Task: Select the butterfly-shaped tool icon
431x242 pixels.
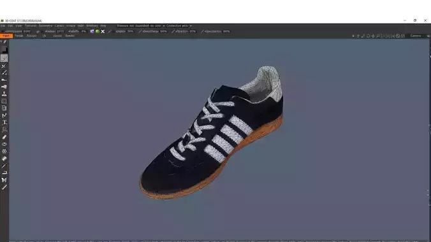Action: tap(4, 180)
